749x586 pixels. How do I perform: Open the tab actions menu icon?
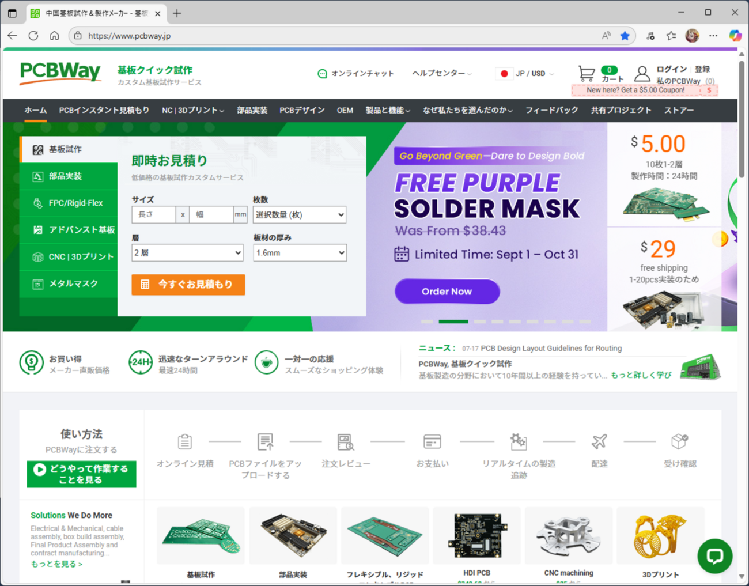pos(12,13)
